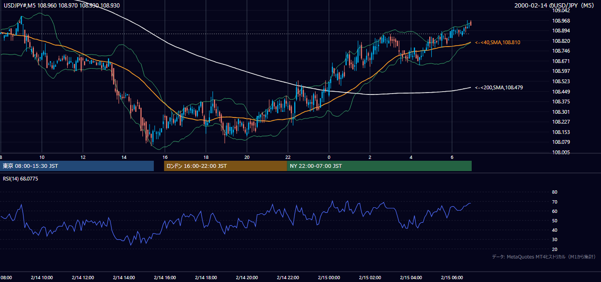The image size is (601, 282).
Task: Click RSI scale level 20
Action: (554, 249)
